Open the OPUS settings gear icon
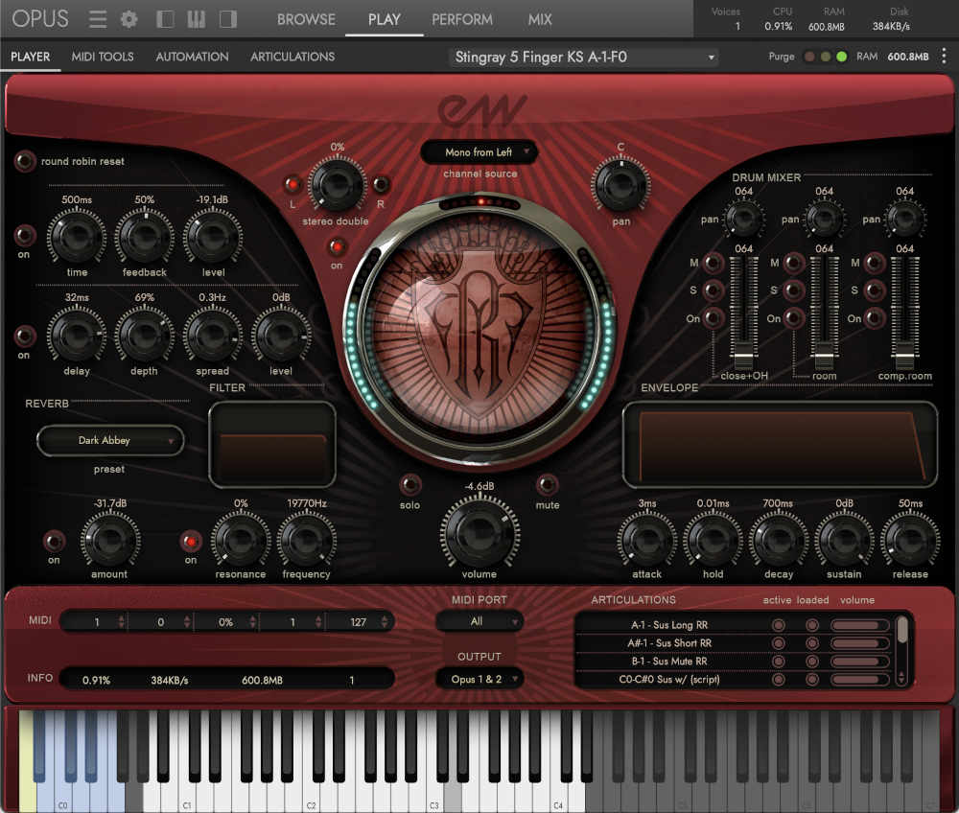This screenshot has width=959, height=813. tap(129, 18)
